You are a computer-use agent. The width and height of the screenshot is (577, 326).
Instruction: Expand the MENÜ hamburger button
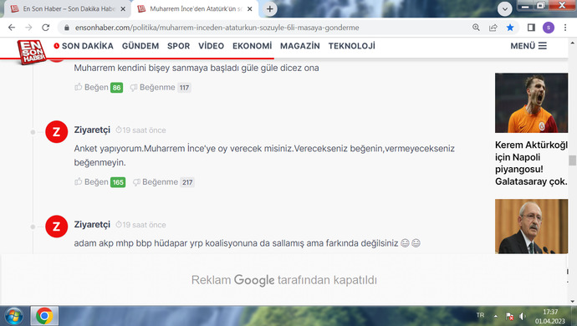(x=528, y=46)
